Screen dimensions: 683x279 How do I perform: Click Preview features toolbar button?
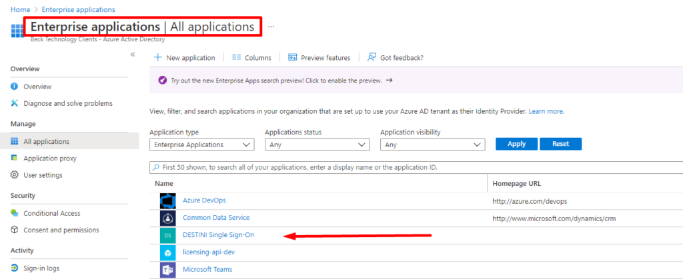click(319, 57)
